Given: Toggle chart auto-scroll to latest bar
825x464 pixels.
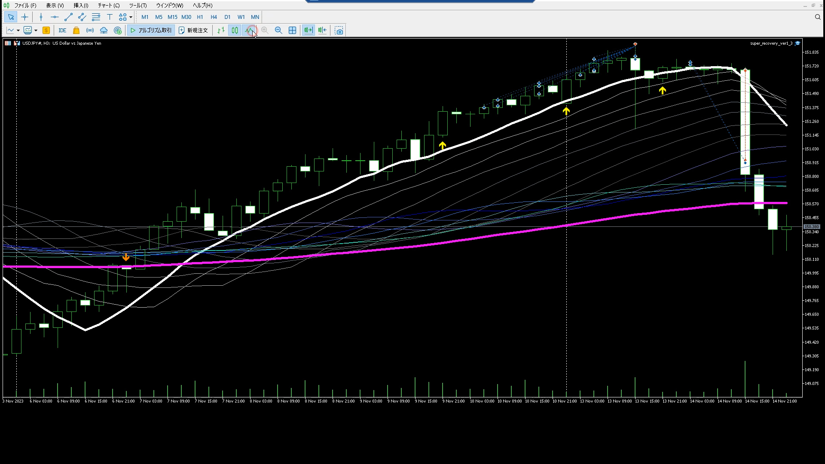Looking at the screenshot, I should [x=308, y=31].
